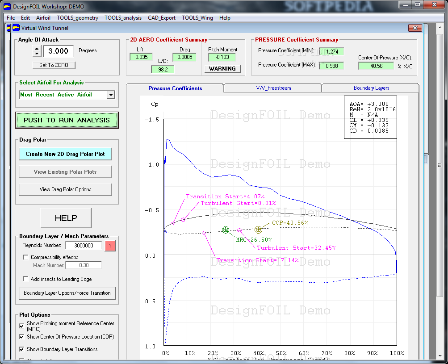Open Boundary Layer Options/Force Transition

(x=67, y=293)
